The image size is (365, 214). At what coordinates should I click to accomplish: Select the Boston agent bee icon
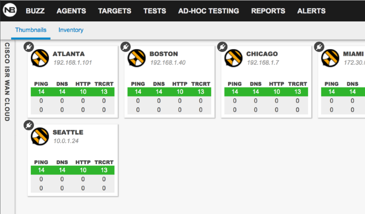click(x=137, y=58)
